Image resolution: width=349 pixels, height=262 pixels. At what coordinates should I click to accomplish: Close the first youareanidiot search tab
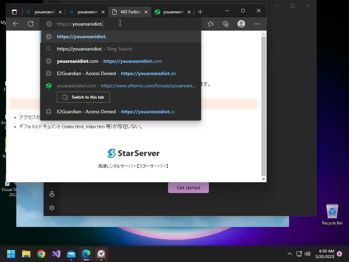[x=60, y=12]
